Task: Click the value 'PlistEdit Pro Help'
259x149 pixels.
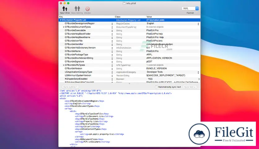Action: 155,37
